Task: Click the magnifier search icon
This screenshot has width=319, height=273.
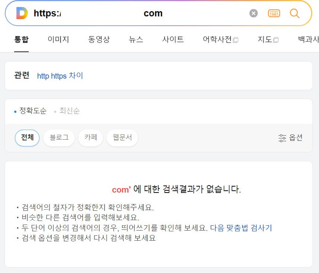Action: click(295, 13)
